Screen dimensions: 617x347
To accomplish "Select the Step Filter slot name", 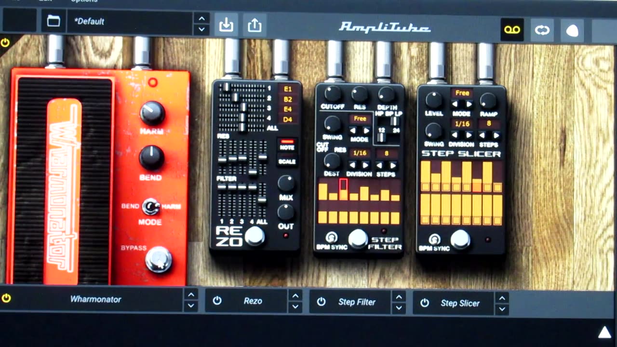I will [x=357, y=302].
